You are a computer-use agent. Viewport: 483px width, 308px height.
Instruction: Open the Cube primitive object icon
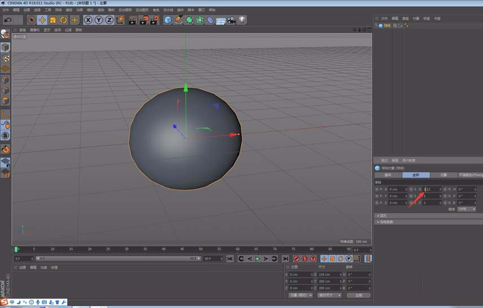tap(168, 20)
